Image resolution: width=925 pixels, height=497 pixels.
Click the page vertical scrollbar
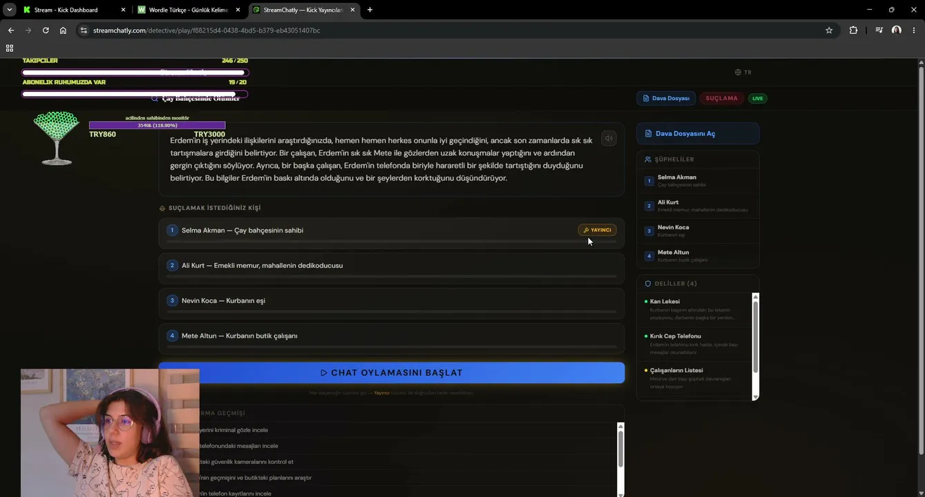pos(920,260)
